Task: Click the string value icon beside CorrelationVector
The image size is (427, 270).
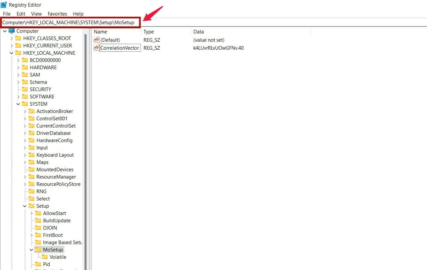Action: click(x=96, y=48)
